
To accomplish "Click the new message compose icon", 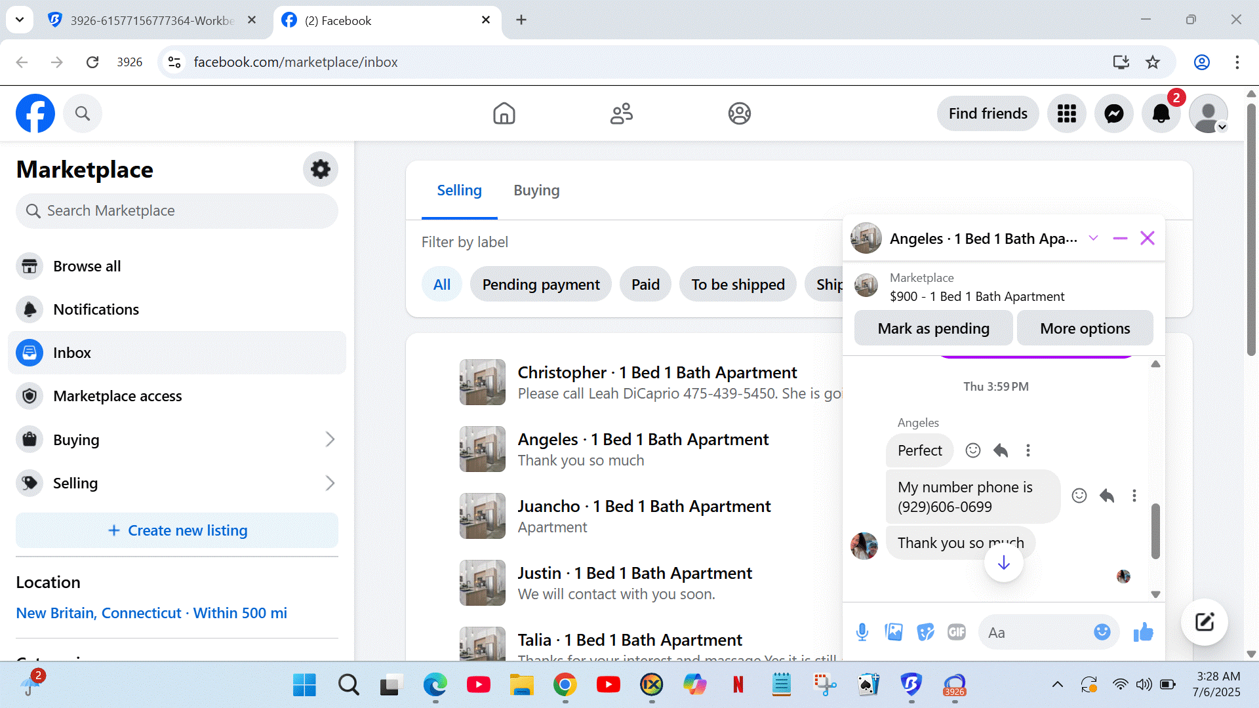I will click(1204, 621).
